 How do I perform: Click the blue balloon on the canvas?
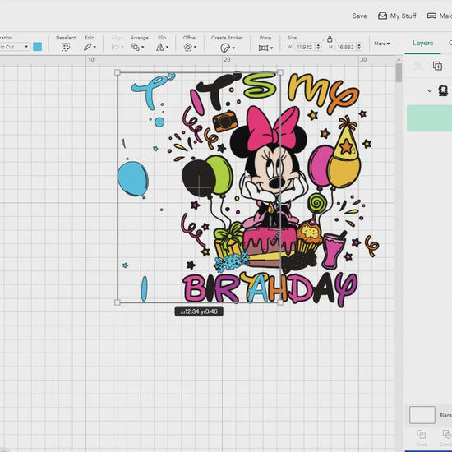133,179
